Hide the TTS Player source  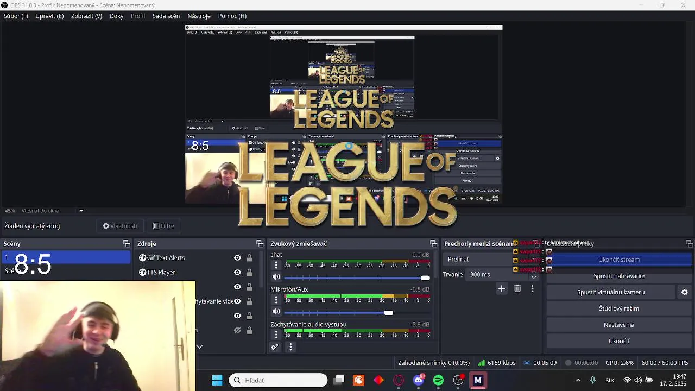point(237,272)
